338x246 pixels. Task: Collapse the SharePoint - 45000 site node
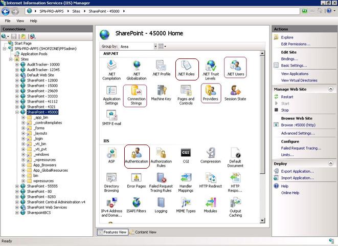point(17,112)
